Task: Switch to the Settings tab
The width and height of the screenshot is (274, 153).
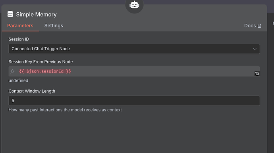Action: click(54, 26)
